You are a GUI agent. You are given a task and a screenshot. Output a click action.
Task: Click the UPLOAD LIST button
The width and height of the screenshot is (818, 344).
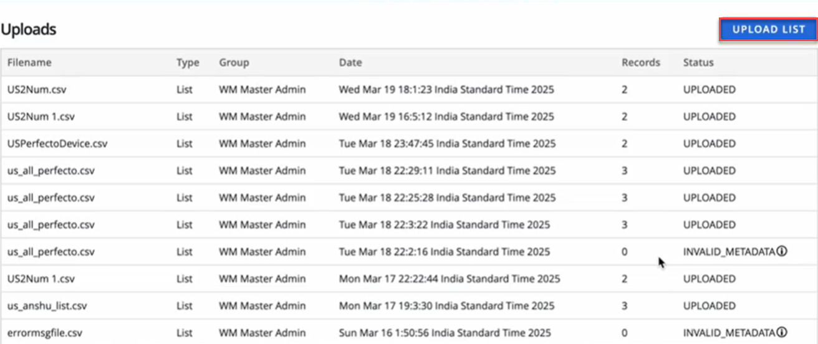click(x=768, y=29)
